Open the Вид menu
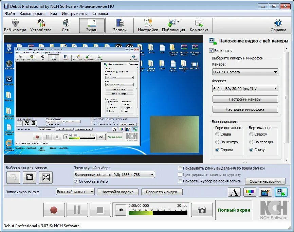Image resolution: width=294 pixels, height=232 pixels. pyautogui.click(x=54, y=14)
